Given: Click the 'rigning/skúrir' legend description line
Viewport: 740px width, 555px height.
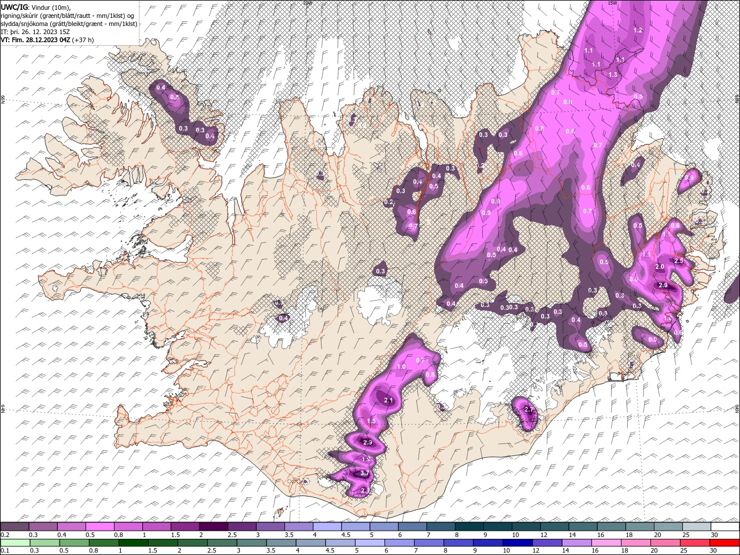Looking at the screenshot, I should pos(69,15).
